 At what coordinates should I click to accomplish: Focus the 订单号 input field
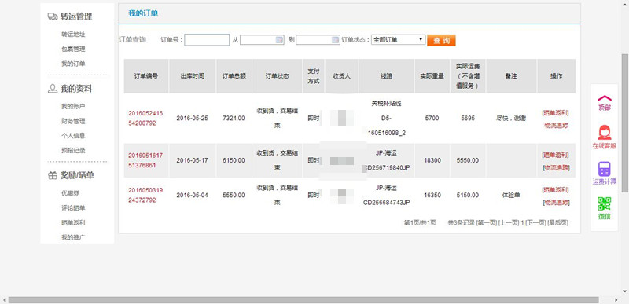[x=207, y=39]
